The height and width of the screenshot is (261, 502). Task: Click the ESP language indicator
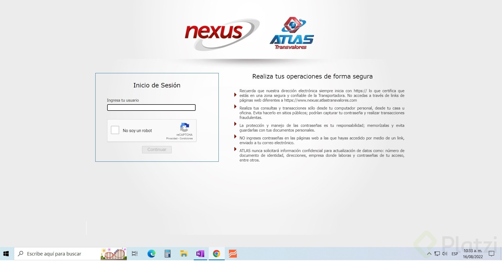tap(455, 254)
